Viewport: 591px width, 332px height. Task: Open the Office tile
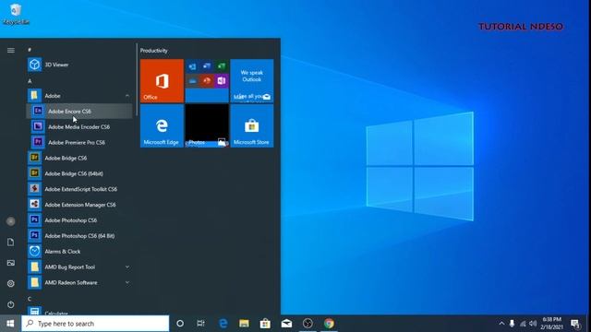(x=163, y=80)
